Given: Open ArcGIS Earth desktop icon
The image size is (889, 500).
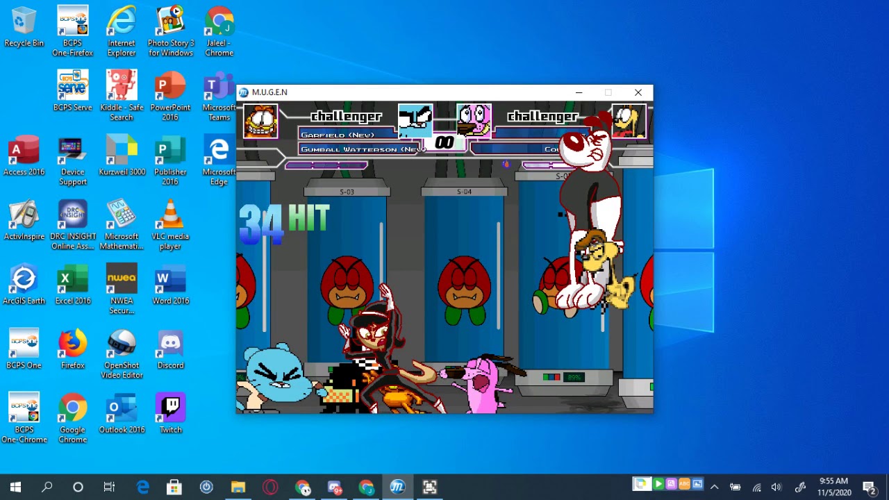Looking at the screenshot, I should click(x=24, y=285).
